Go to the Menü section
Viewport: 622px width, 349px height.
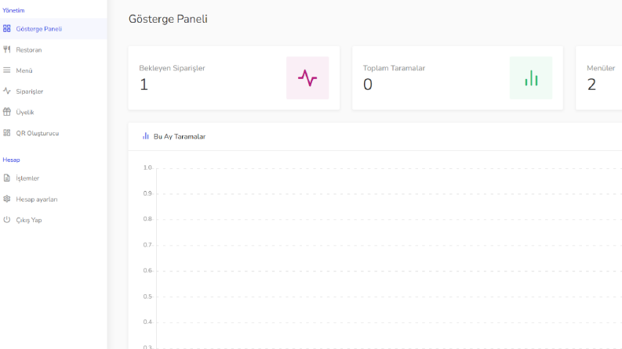(53, 70)
